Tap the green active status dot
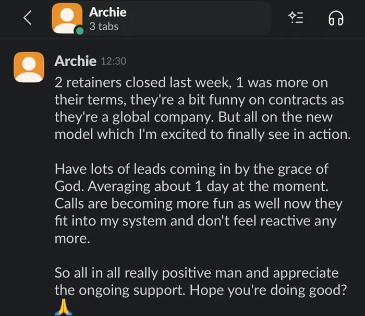The image size is (365, 316). (x=80, y=31)
